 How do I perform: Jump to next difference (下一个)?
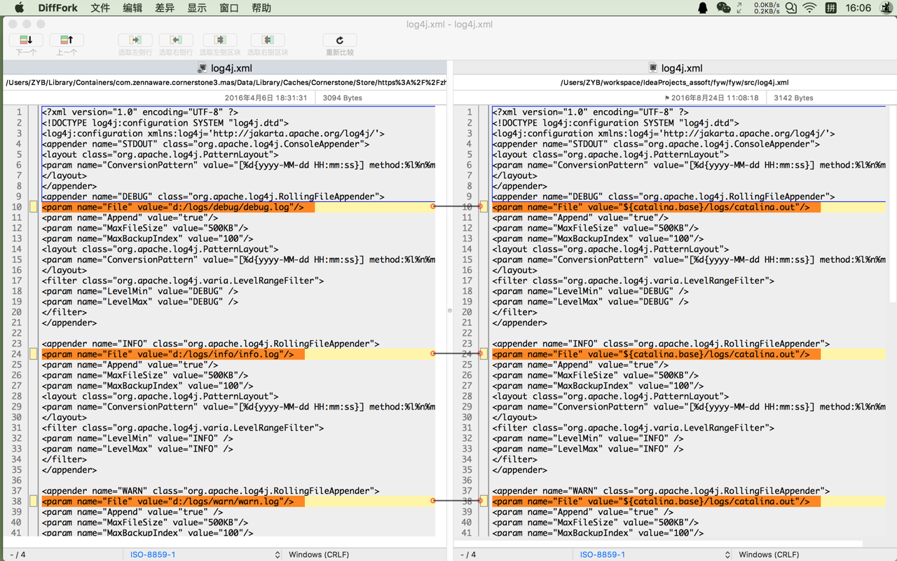26,40
